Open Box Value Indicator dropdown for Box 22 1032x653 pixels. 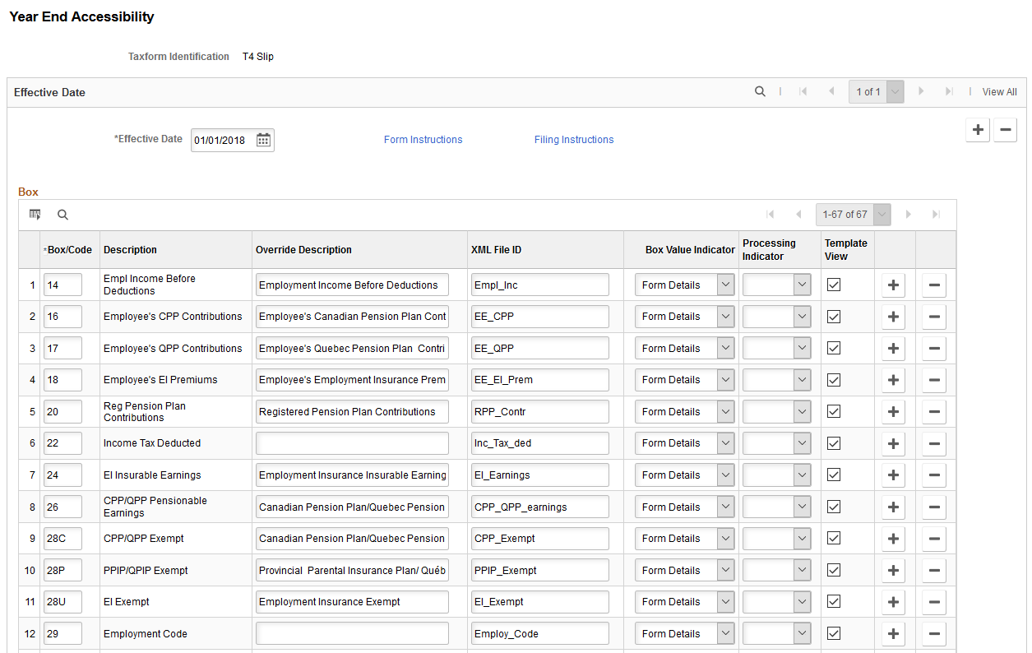684,443
